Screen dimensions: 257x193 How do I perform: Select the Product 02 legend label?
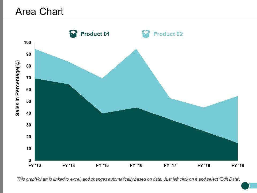pyautogui.click(x=168, y=34)
